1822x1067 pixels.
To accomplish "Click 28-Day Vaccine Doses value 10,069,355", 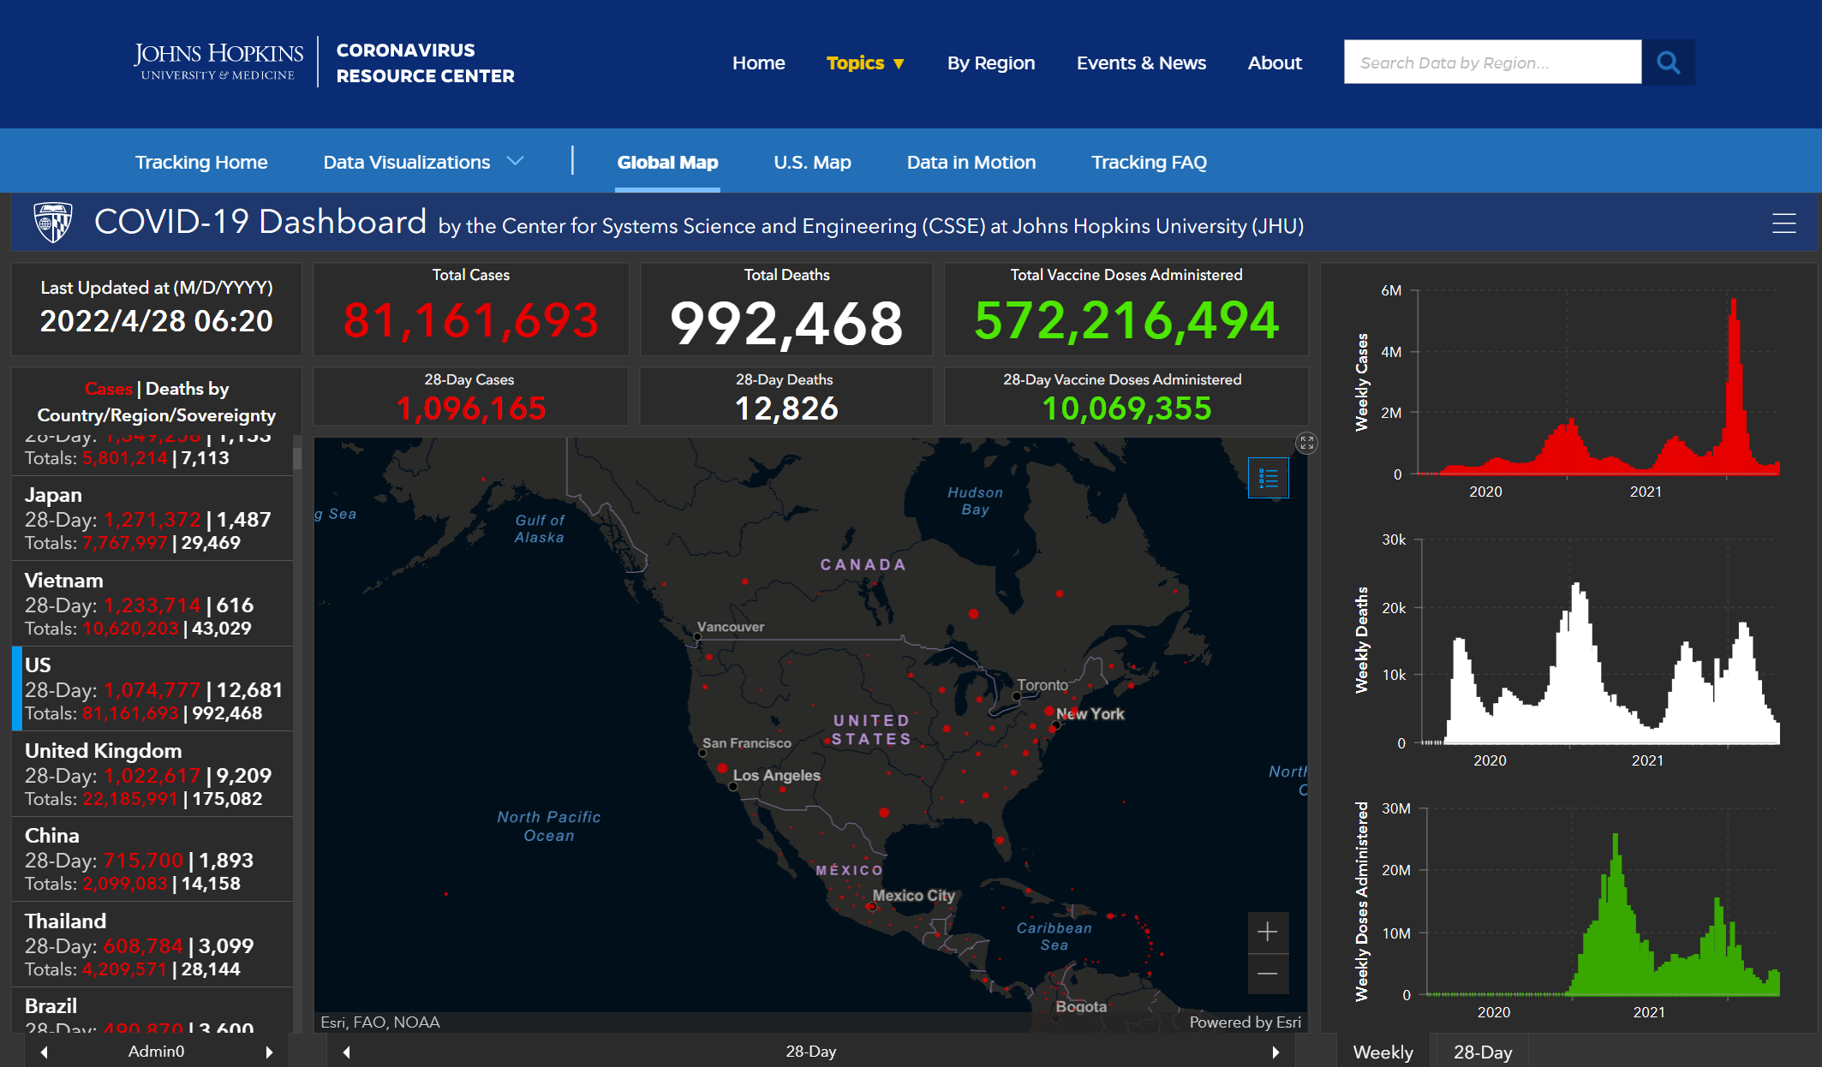I will coord(1126,408).
